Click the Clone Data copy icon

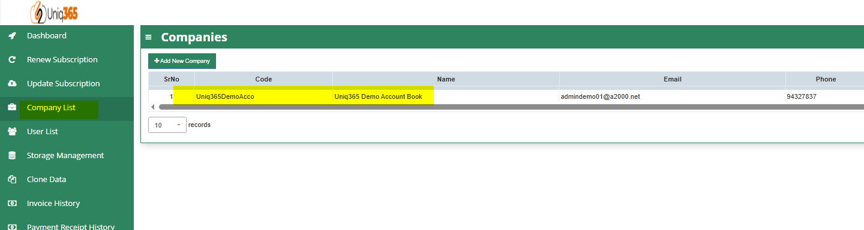point(12,180)
